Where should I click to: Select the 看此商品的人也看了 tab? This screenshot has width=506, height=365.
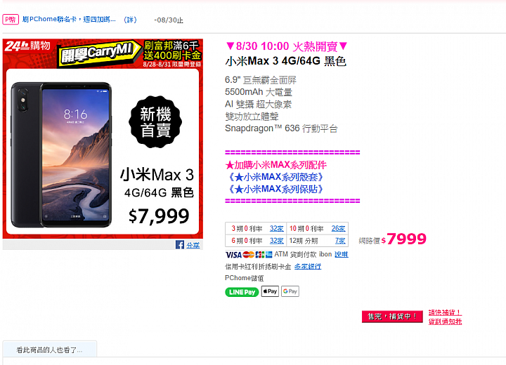50,350
